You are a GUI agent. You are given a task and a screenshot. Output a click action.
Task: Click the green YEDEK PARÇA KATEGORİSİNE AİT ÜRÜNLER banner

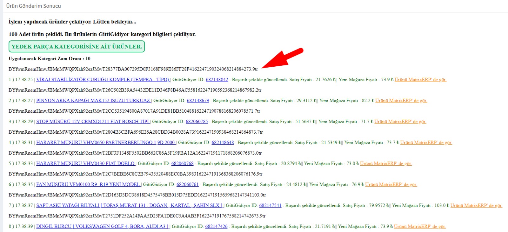(77, 46)
